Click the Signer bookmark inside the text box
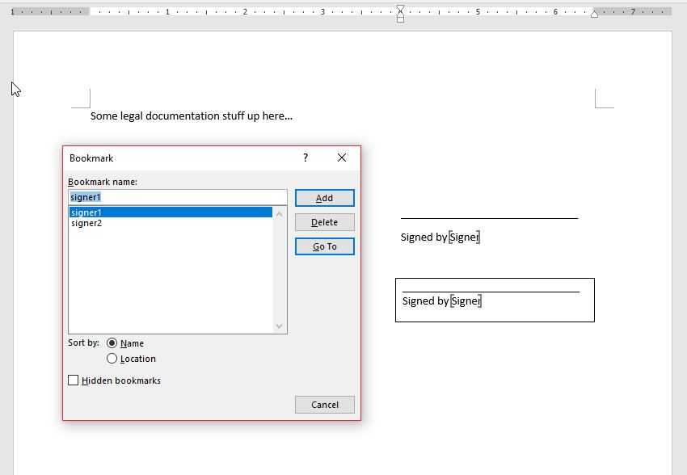Viewport: 687px width, 475px height. click(466, 301)
